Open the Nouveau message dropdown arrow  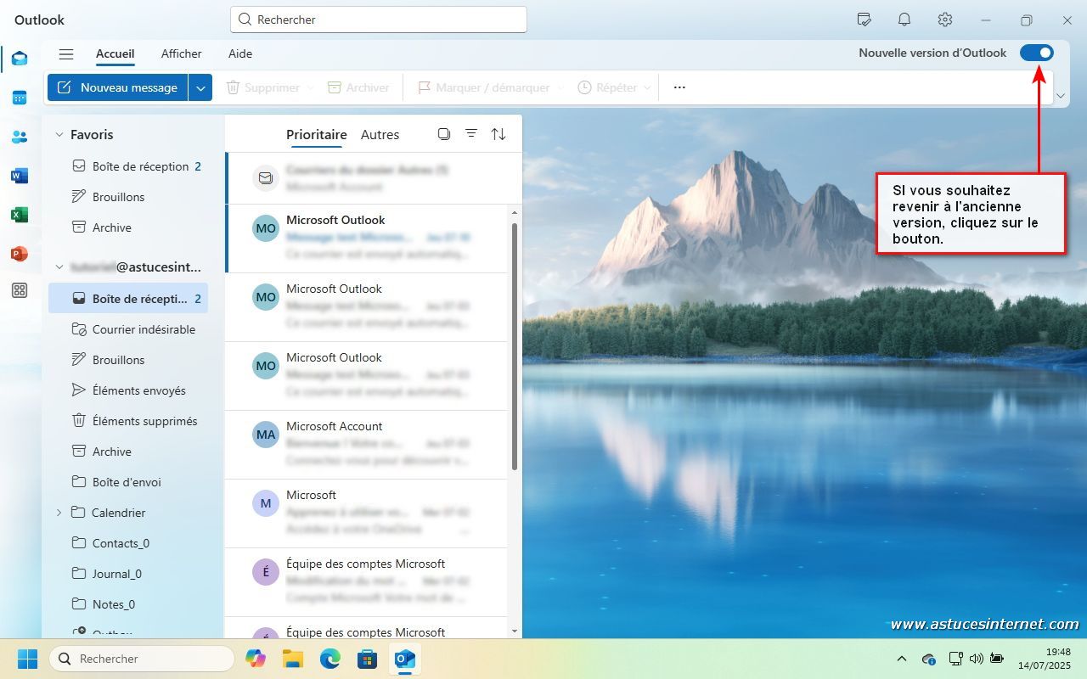(x=200, y=87)
